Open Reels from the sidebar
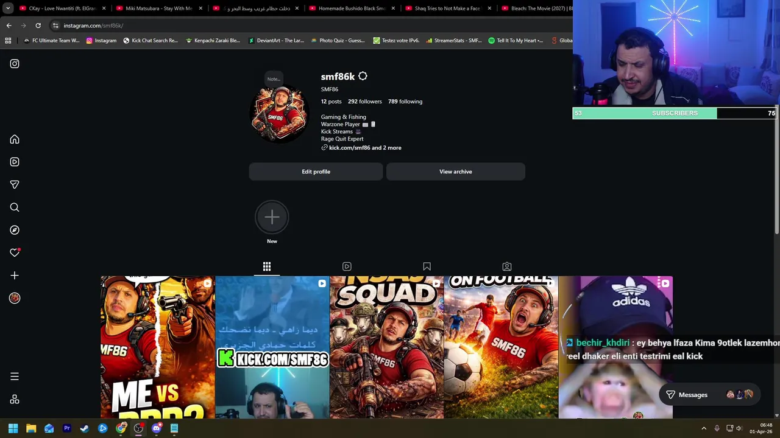 [15, 162]
